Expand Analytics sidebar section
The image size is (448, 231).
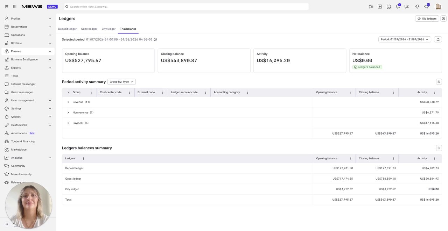pos(28,158)
